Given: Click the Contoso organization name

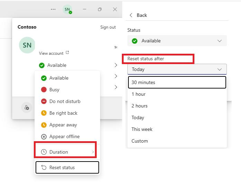Looking at the screenshot, I should click(27, 27).
